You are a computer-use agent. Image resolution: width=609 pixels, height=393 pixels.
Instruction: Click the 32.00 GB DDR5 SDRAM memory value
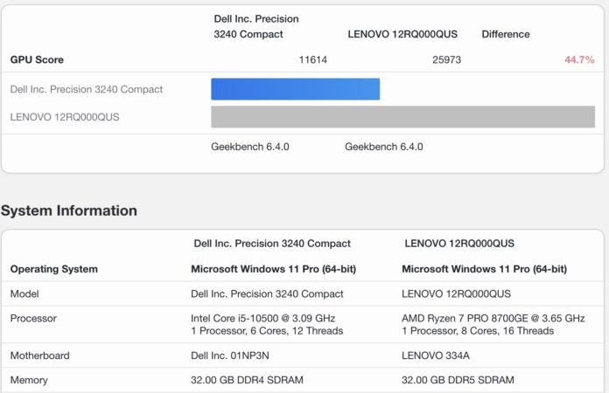pos(458,380)
